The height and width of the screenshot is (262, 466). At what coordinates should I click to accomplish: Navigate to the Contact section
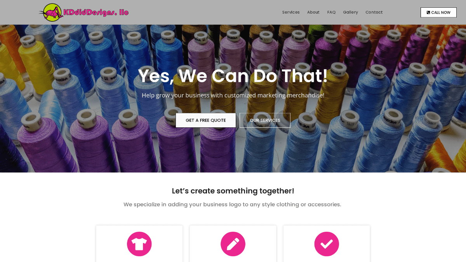374,12
